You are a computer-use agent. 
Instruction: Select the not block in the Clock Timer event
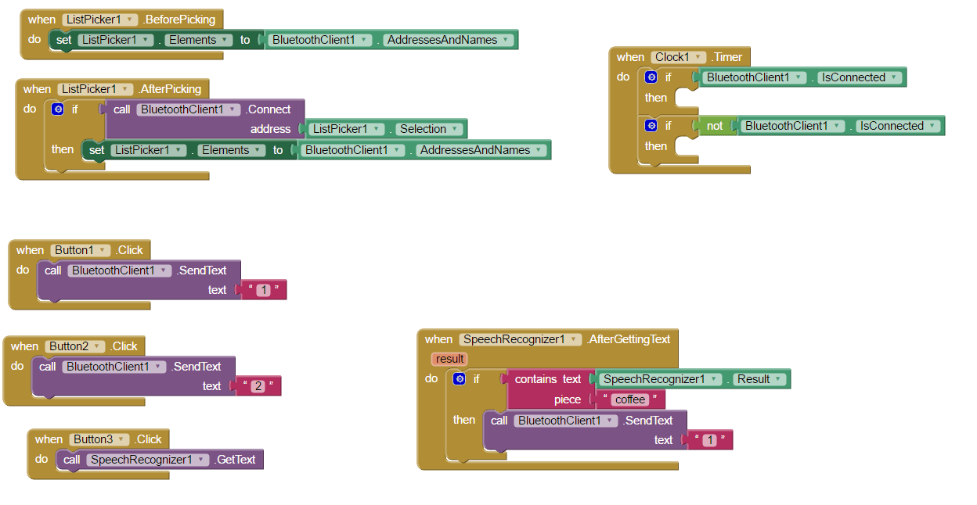(x=715, y=125)
